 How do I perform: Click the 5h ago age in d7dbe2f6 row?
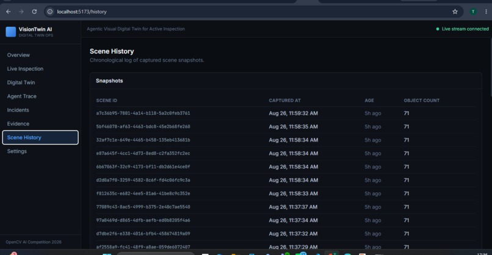[373, 234]
